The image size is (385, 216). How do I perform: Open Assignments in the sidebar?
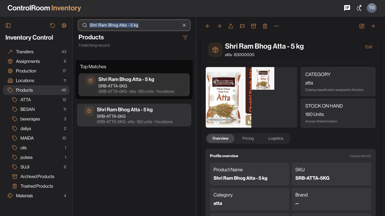coord(36,61)
